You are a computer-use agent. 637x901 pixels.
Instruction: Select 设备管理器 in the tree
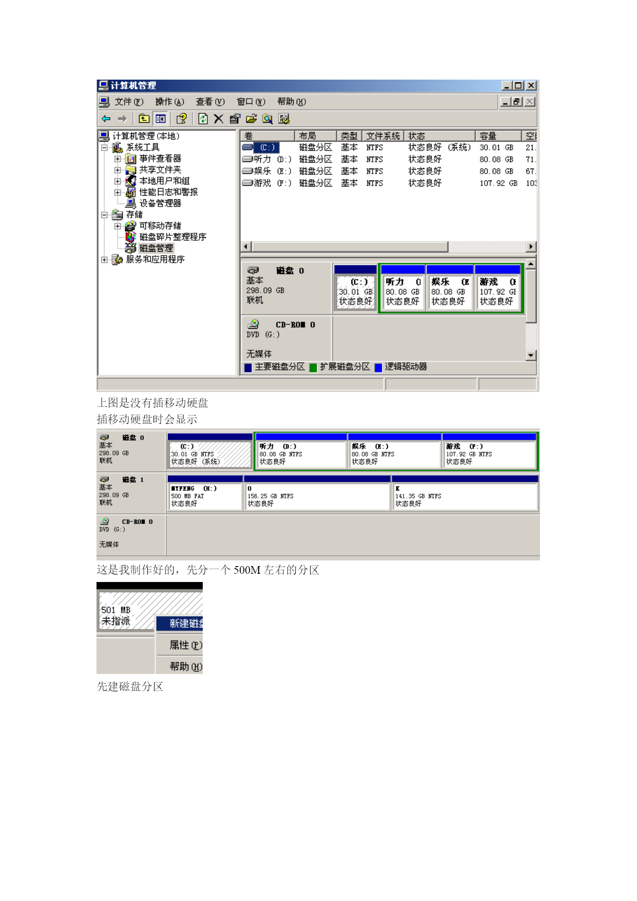pos(160,203)
